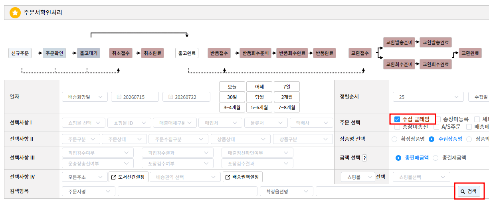Expand the 주문상태 dropdown
The height and width of the screenshot is (203, 489).
click(x=124, y=139)
